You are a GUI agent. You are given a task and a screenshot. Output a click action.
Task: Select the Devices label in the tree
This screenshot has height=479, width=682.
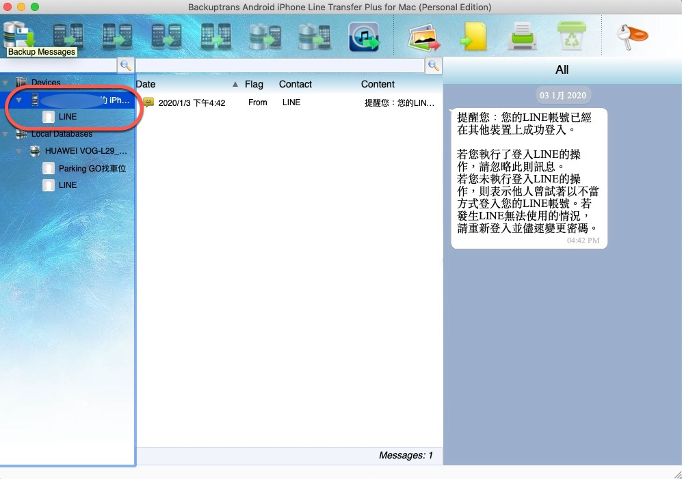(x=46, y=82)
